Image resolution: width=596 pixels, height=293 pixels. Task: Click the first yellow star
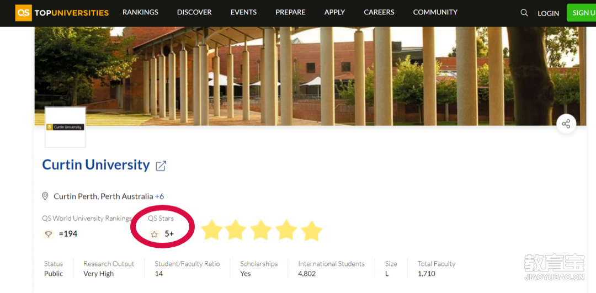211,230
